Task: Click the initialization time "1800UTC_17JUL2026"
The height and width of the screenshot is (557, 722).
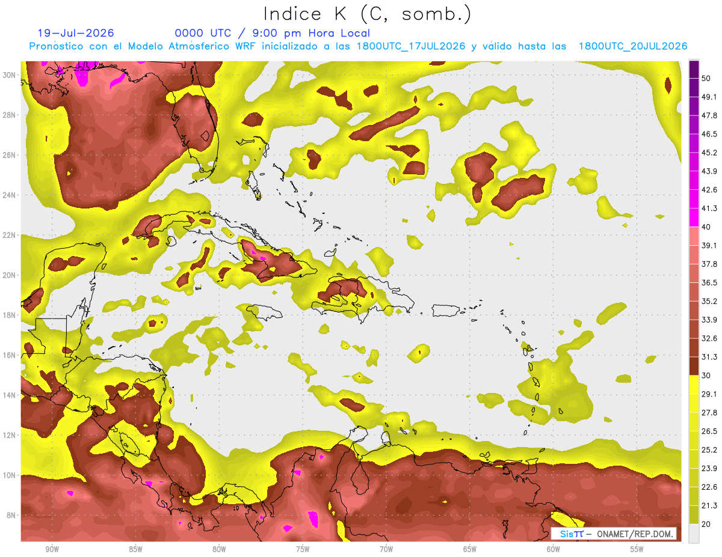Action: [411, 46]
